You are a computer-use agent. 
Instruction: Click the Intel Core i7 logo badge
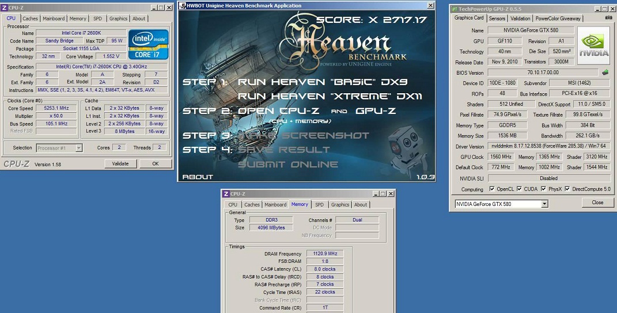148,44
